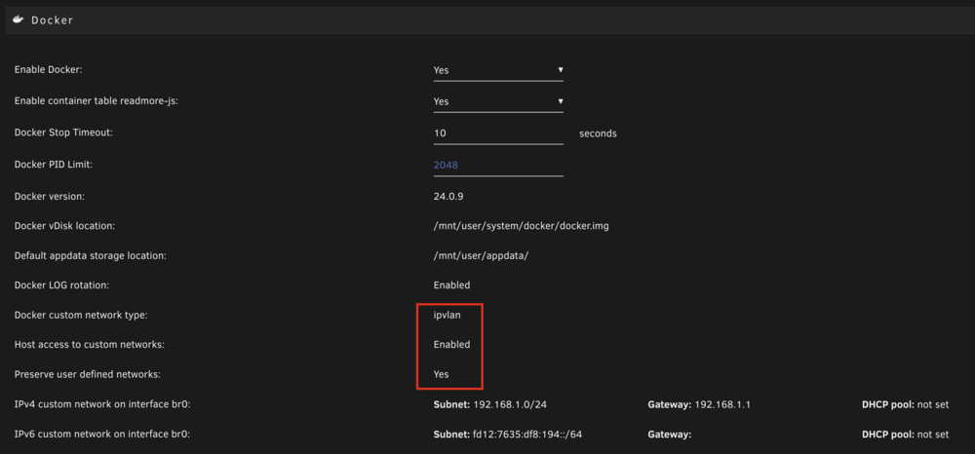Click the Enable Docker label
The height and width of the screenshot is (454, 975).
49,69
